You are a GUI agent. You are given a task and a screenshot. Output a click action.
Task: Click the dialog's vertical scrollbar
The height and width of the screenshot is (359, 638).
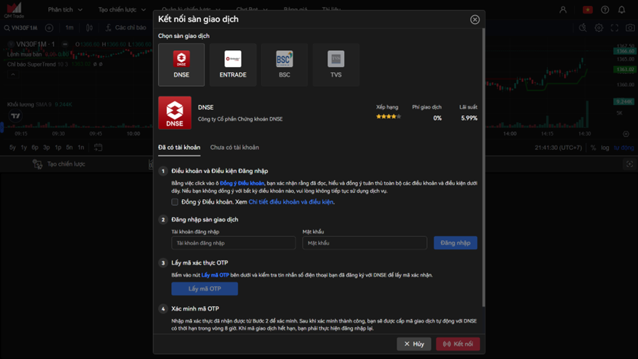click(x=483, y=167)
